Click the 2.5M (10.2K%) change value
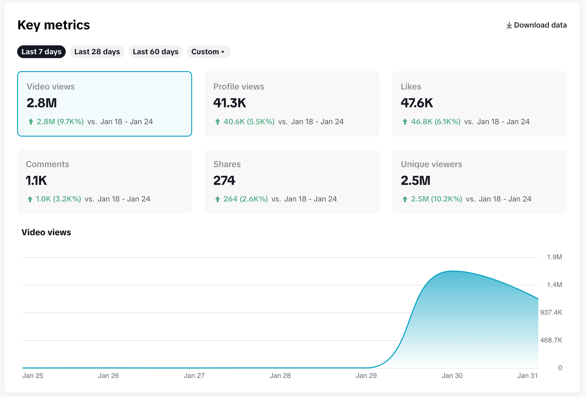Viewport: 586px width, 397px height. pos(437,199)
